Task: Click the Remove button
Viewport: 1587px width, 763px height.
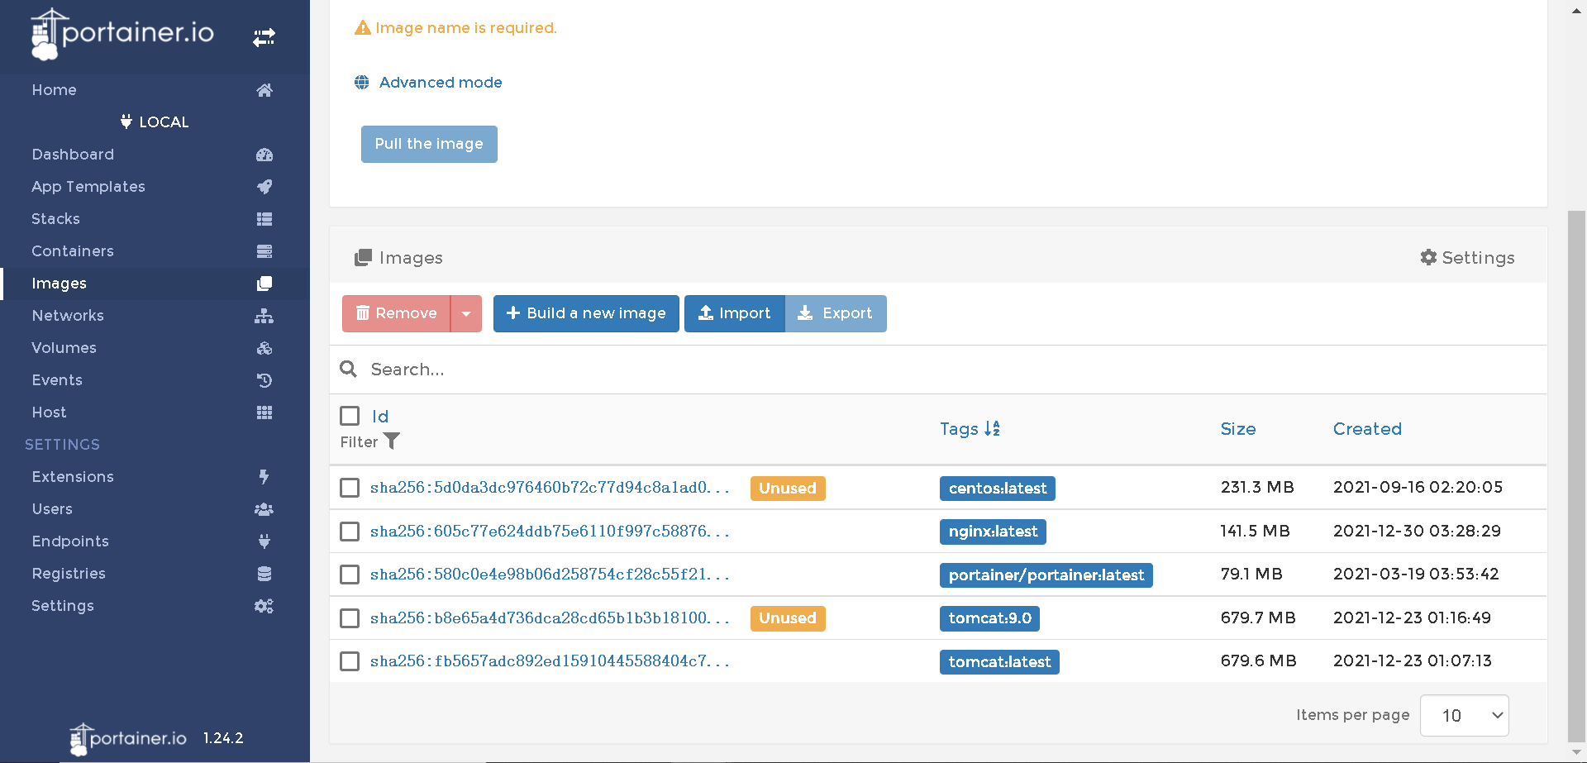Action: pos(396,313)
